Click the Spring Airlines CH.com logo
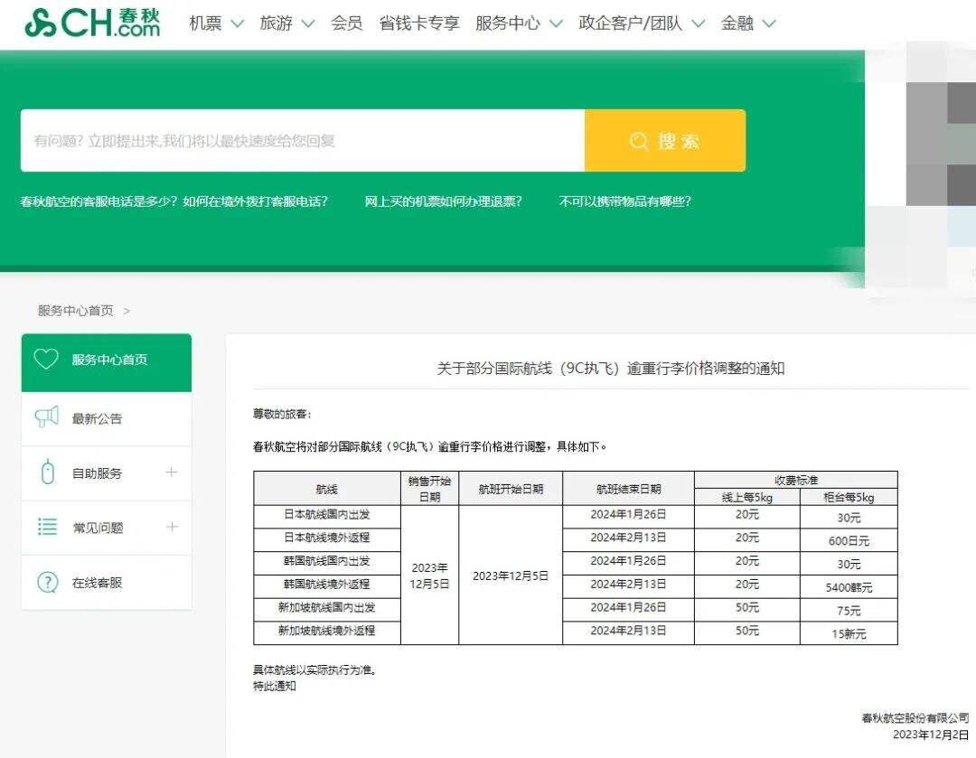This screenshot has width=976, height=758. coord(92,23)
